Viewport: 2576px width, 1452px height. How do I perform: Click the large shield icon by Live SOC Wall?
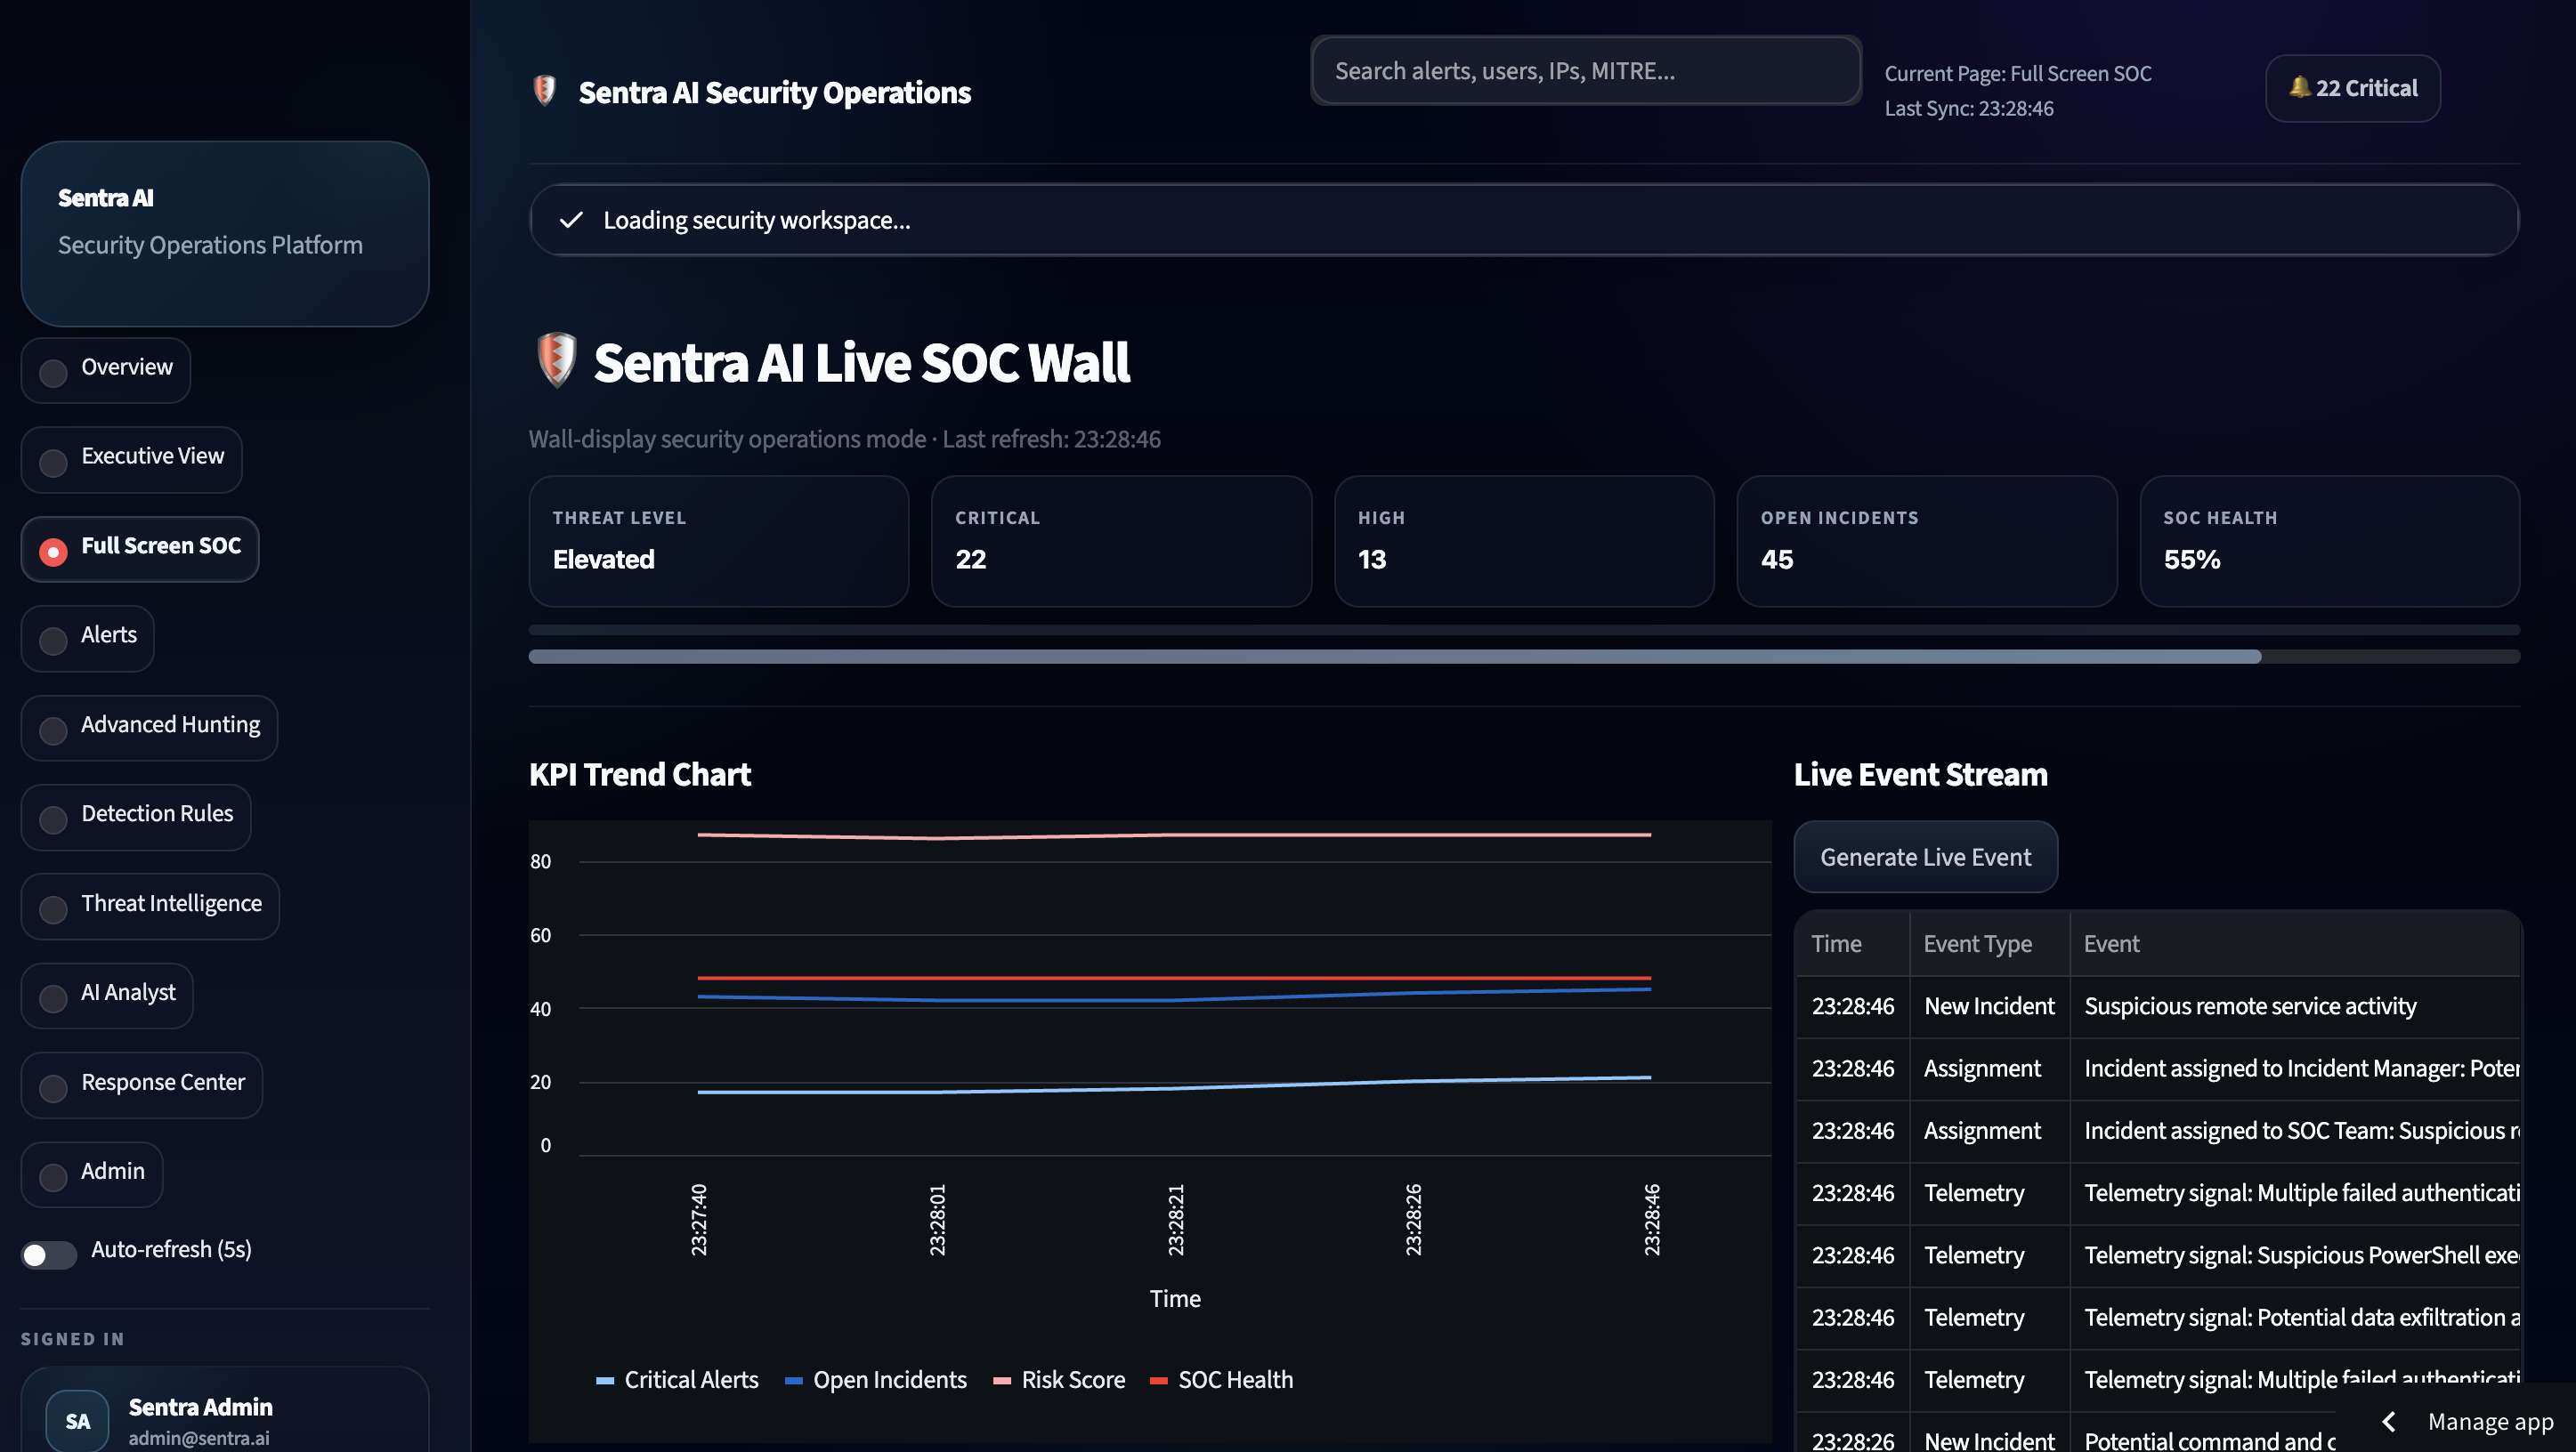coord(556,359)
